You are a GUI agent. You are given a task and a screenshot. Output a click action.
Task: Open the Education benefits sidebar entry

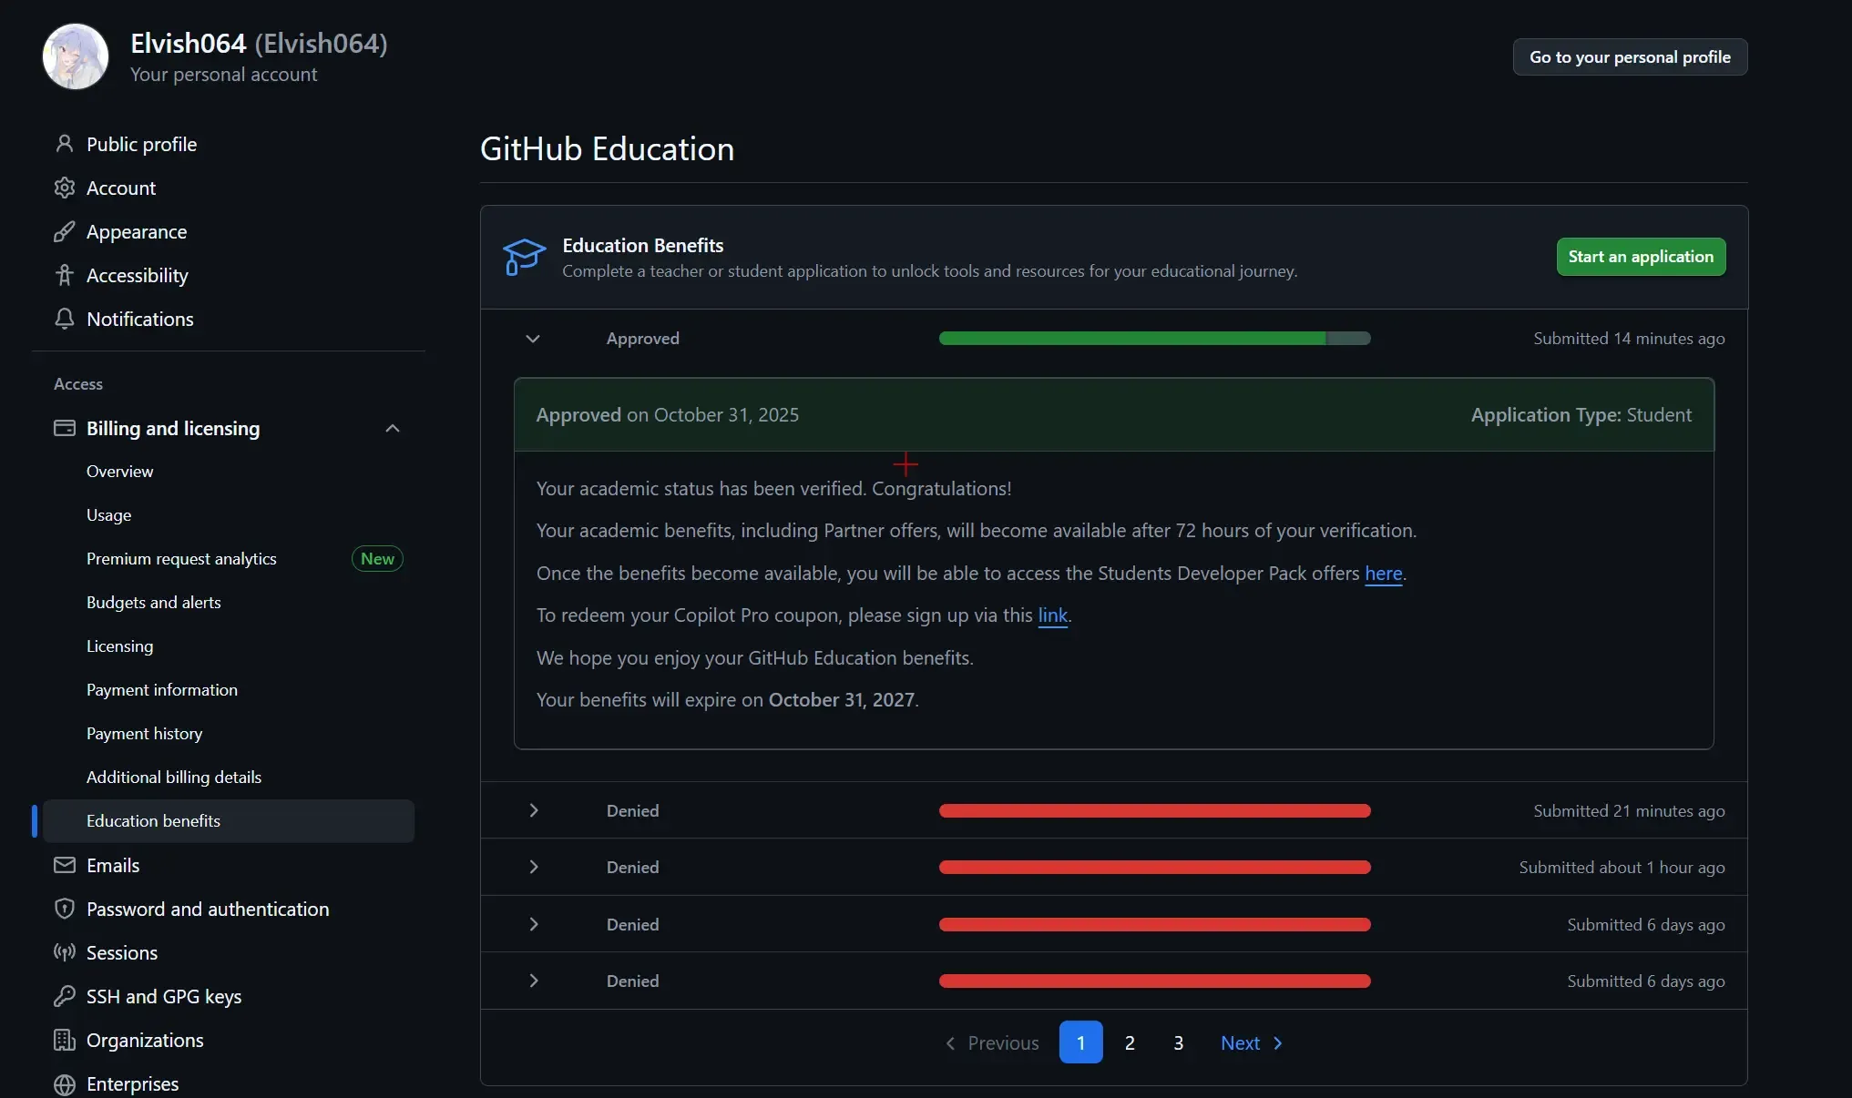(153, 820)
